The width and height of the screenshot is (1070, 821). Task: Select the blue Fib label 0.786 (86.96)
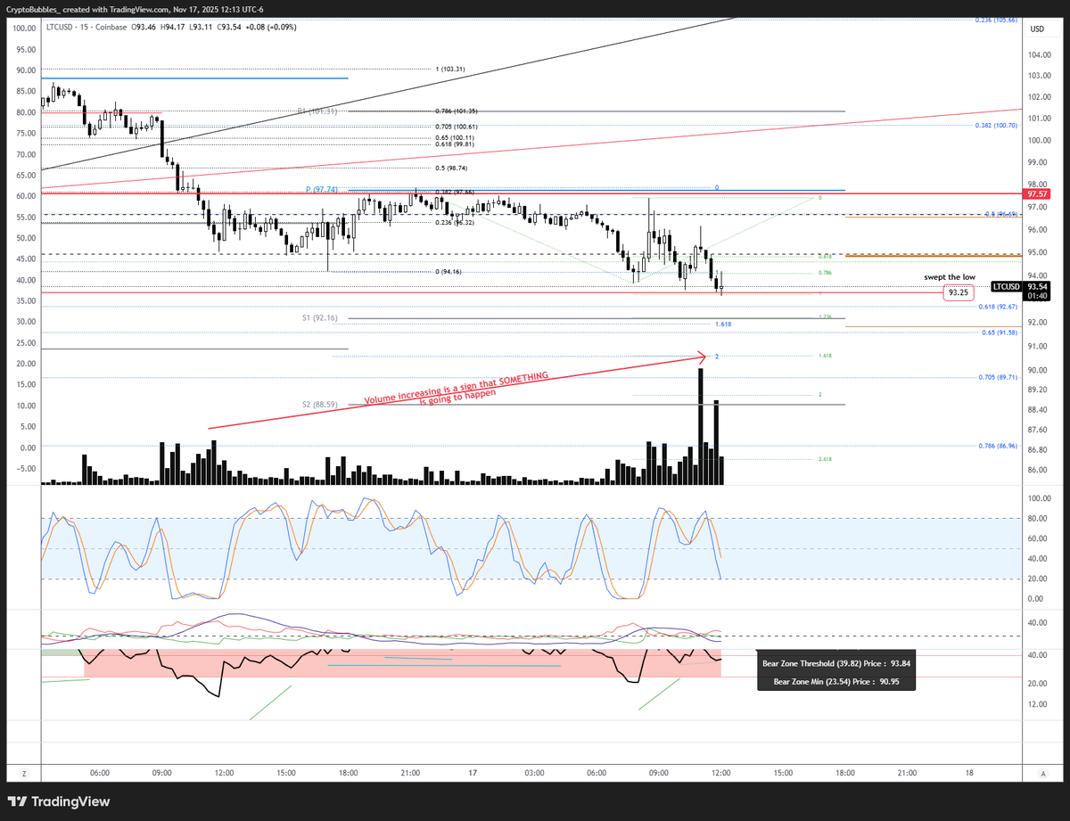coord(998,446)
